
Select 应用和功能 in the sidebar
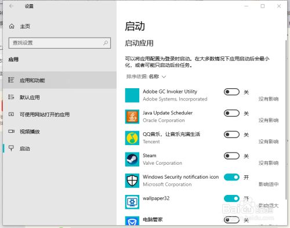[60, 80]
